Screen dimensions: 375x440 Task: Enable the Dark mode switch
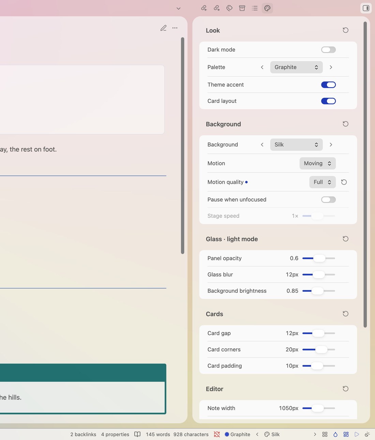[328, 50]
